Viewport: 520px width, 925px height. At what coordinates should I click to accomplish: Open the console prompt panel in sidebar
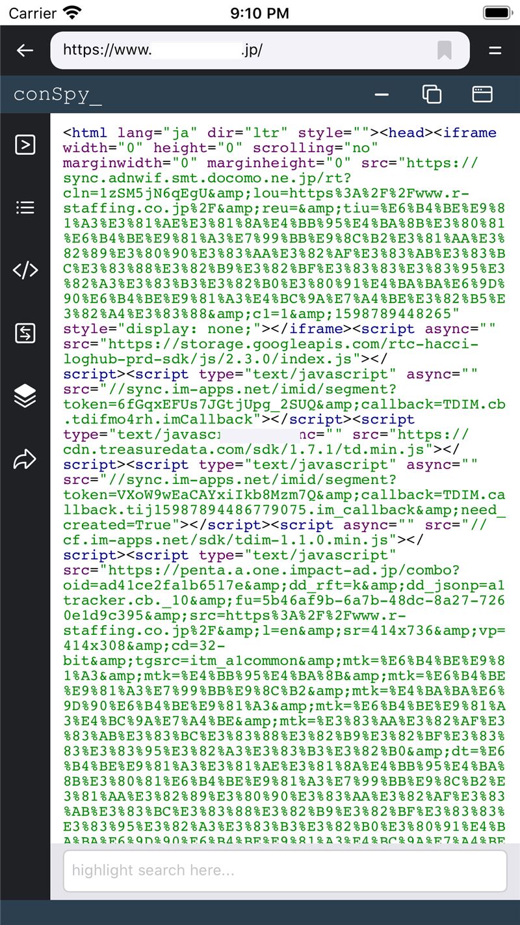(x=25, y=144)
